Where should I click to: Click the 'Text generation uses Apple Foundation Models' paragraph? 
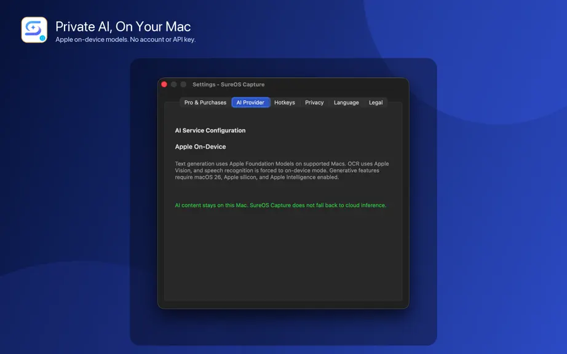[x=282, y=170]
